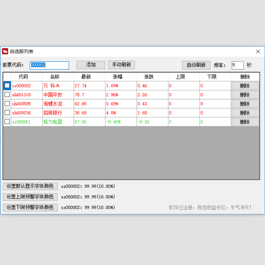Select the sh600585 code cell

(27, 104)
